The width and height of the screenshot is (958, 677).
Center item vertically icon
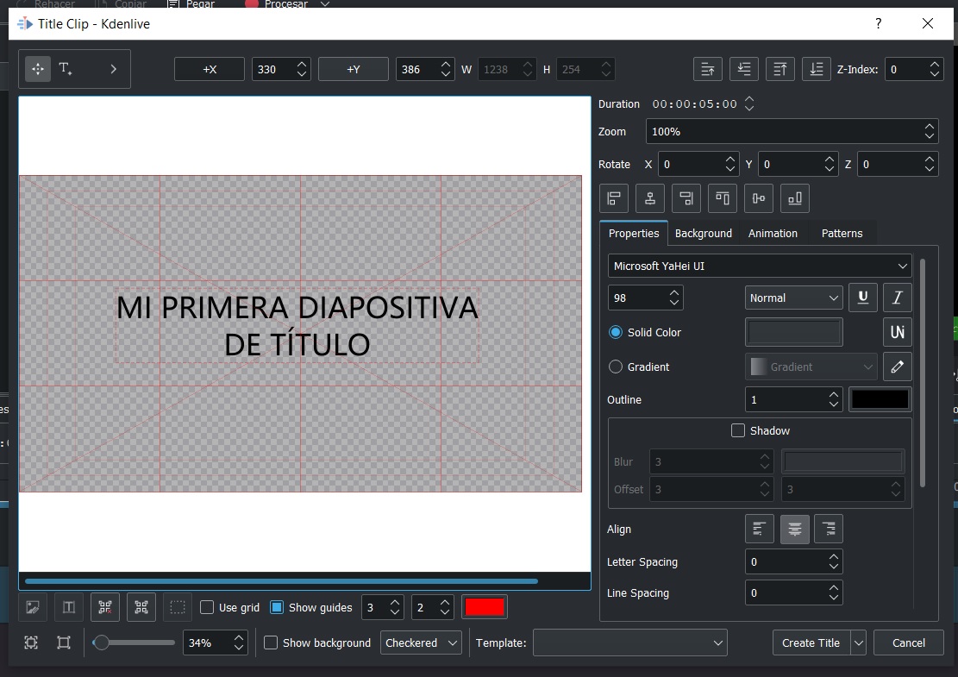tap(758, 198)
